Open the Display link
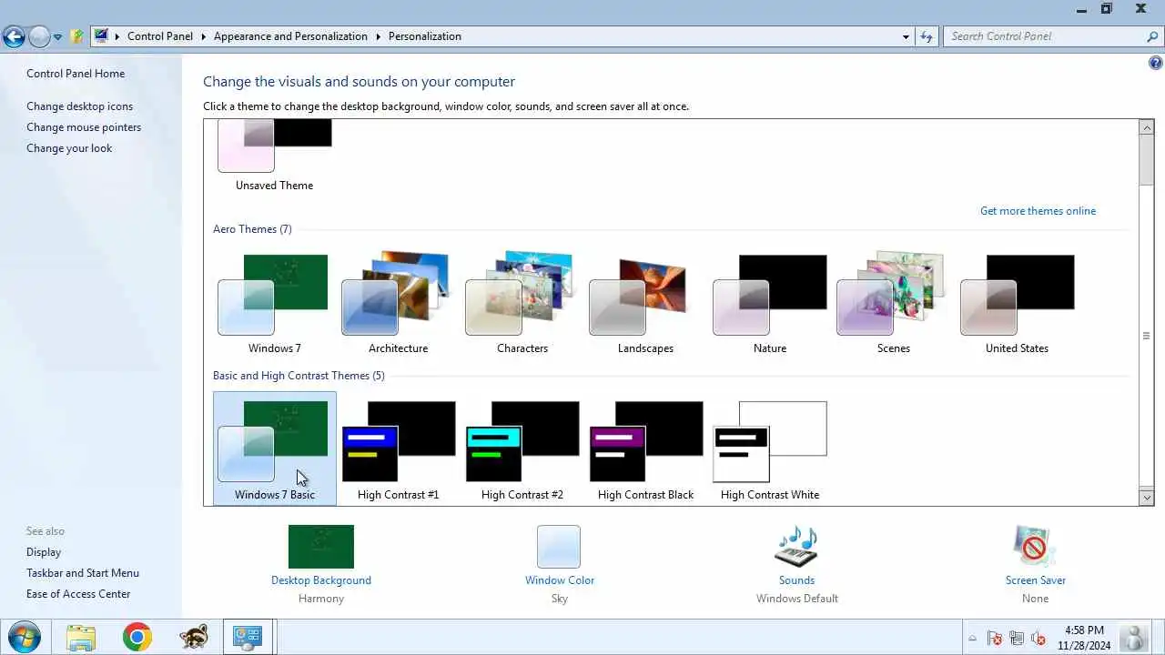 (44, 552)
